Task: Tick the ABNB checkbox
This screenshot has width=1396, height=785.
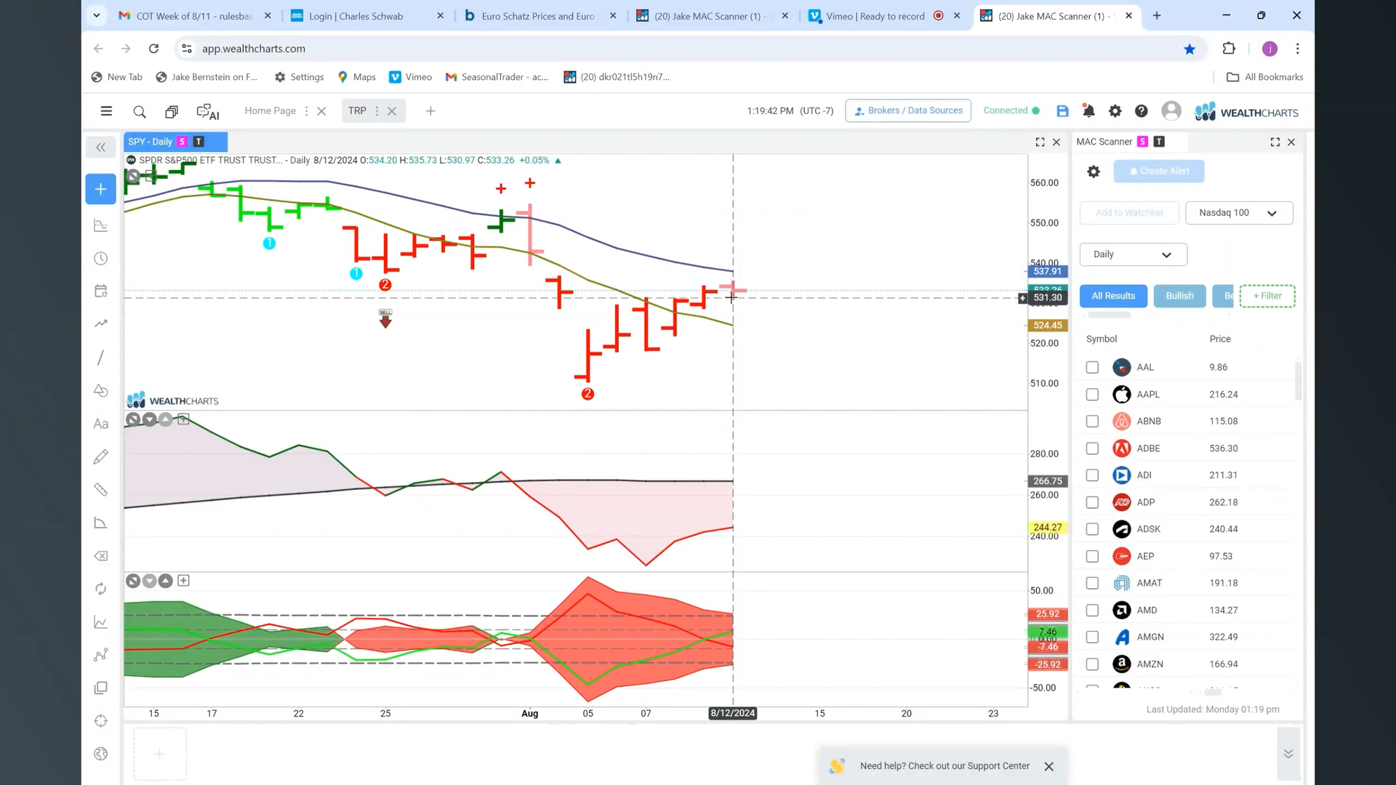Action: [1092, 422]
